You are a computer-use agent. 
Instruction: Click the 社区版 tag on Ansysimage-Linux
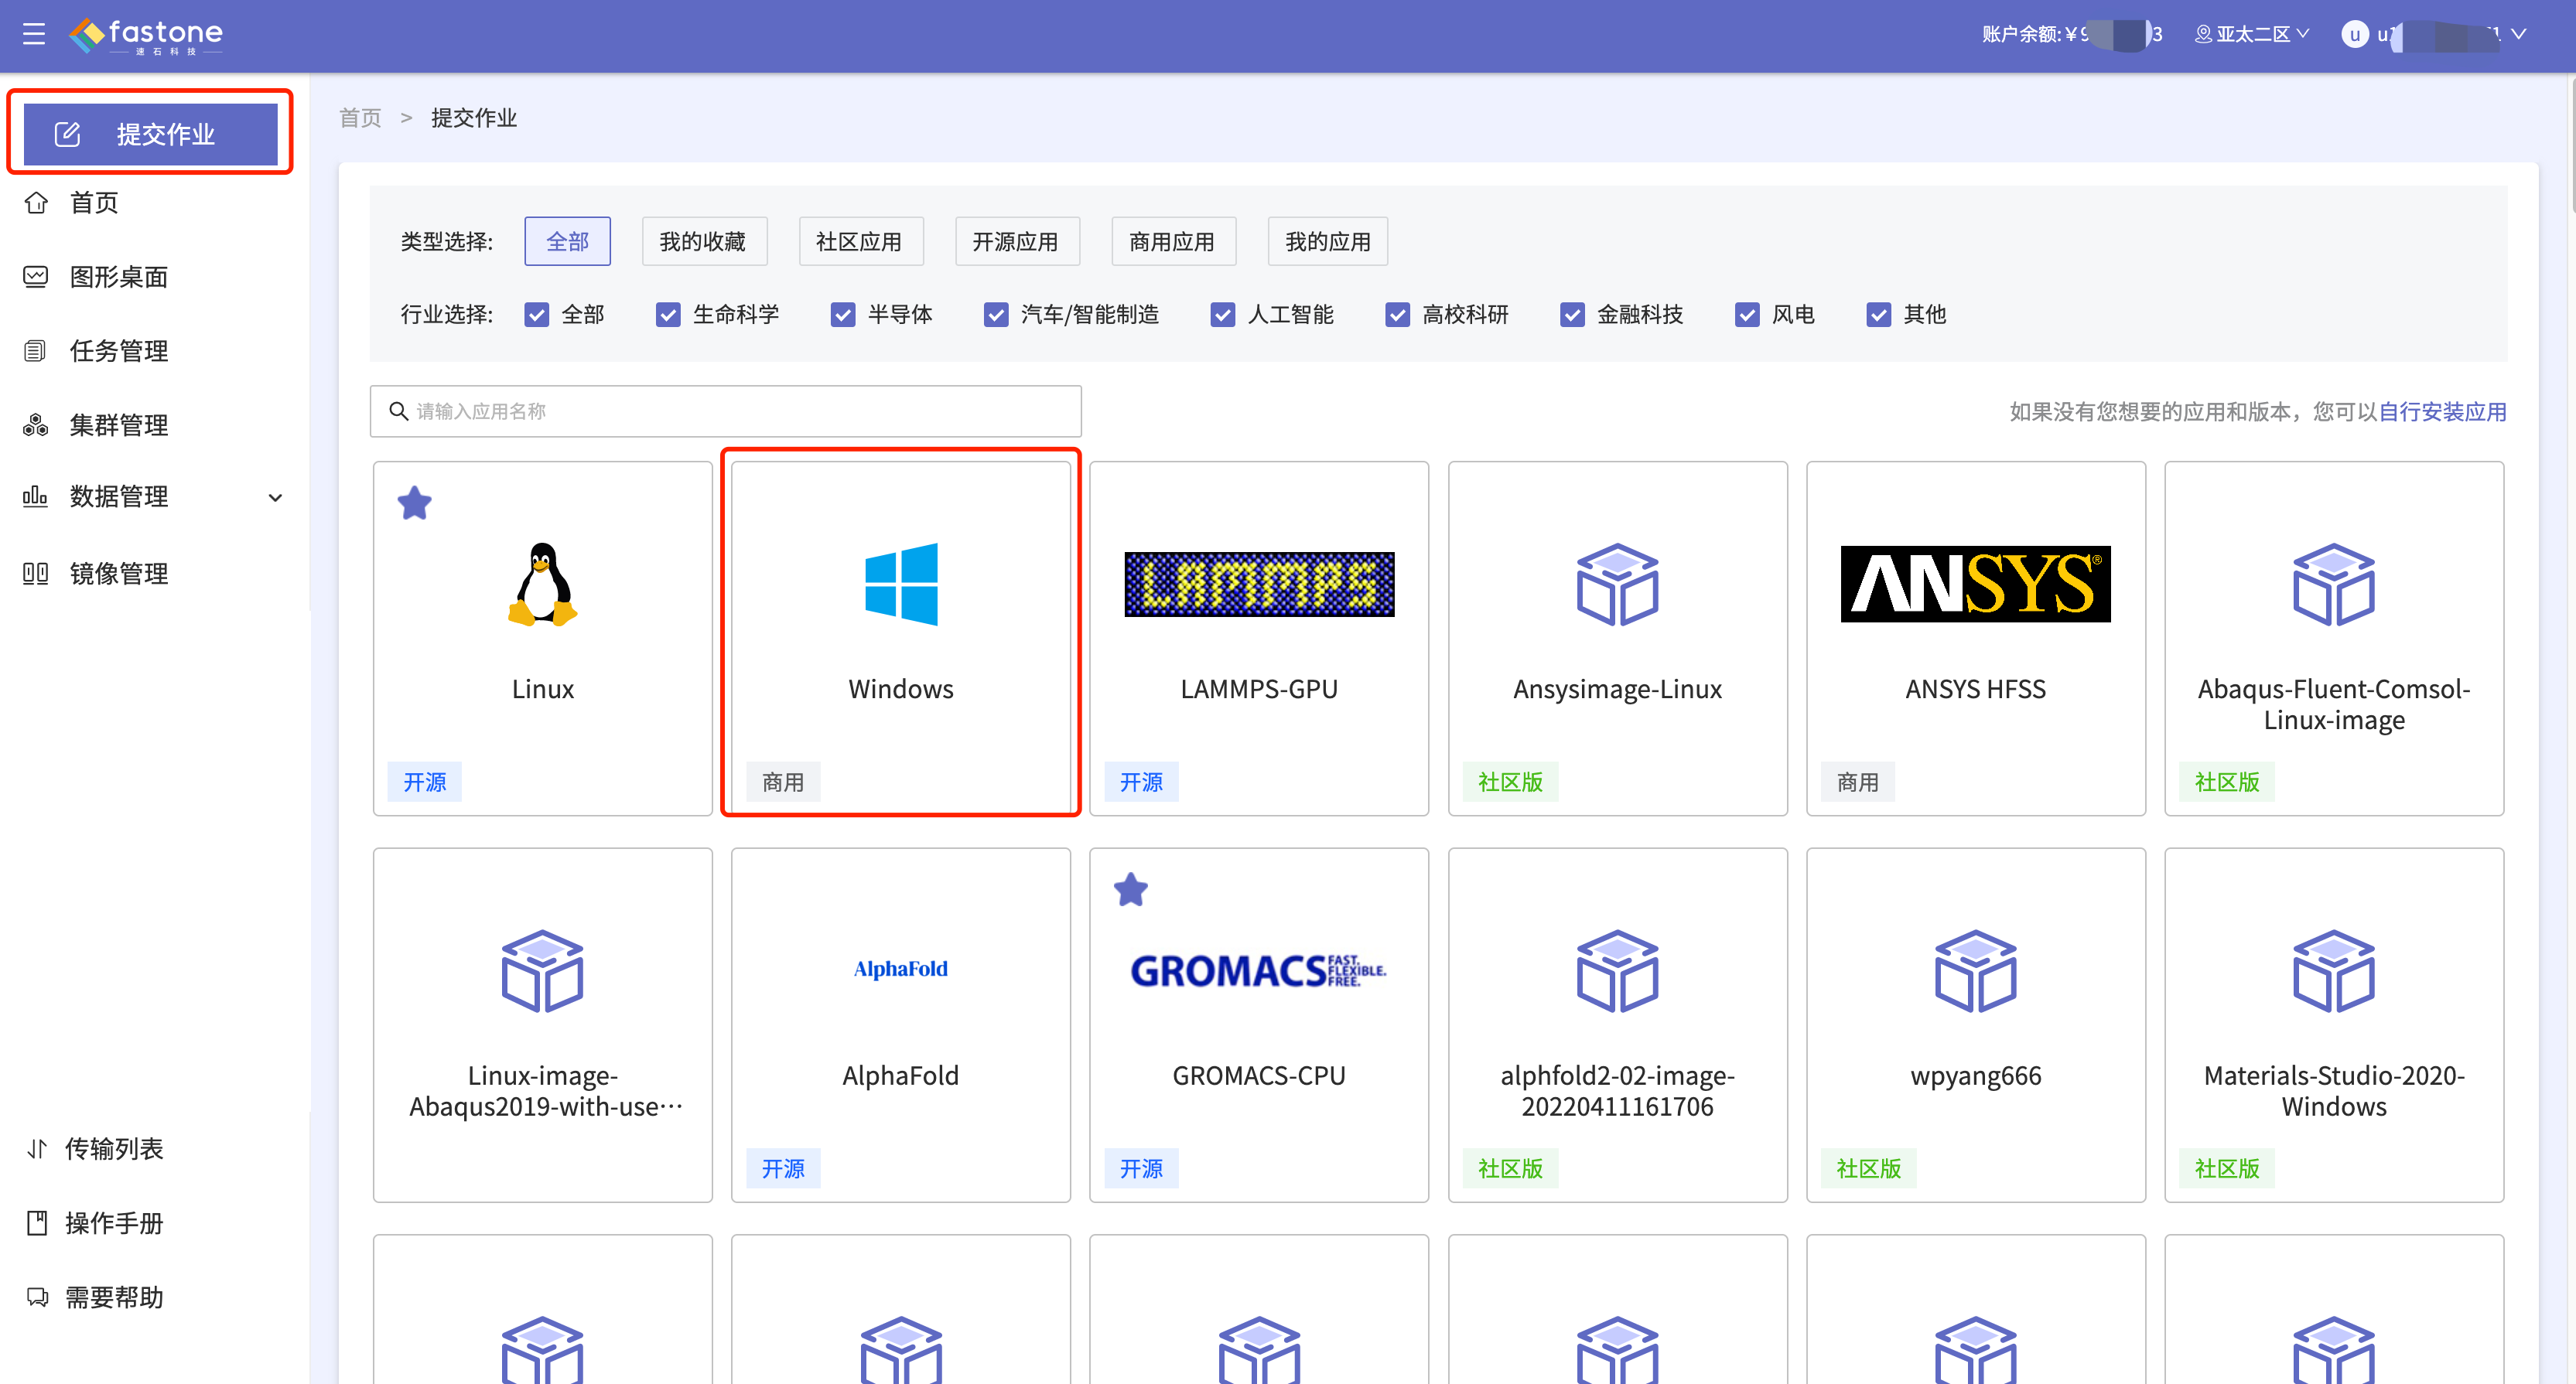tap(1510, 782)
